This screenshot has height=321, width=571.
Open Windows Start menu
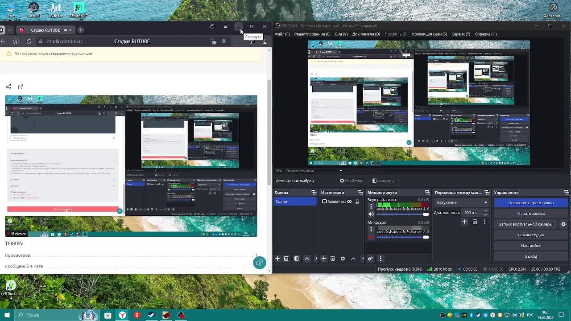7,315
